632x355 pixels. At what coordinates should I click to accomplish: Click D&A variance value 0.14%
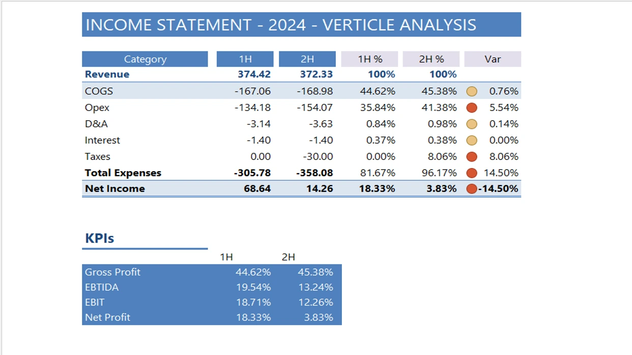pos(504,124)
